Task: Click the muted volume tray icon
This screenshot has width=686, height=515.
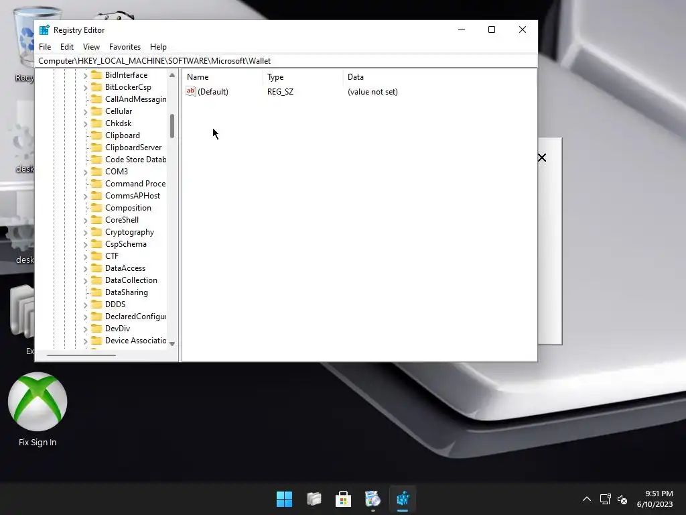Action: click(622, 499)
